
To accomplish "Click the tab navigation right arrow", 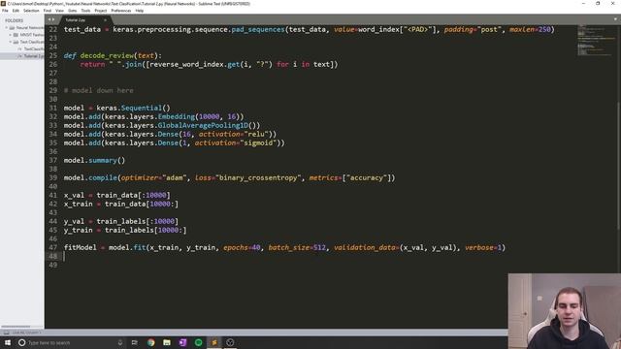I will click(52, 19).
